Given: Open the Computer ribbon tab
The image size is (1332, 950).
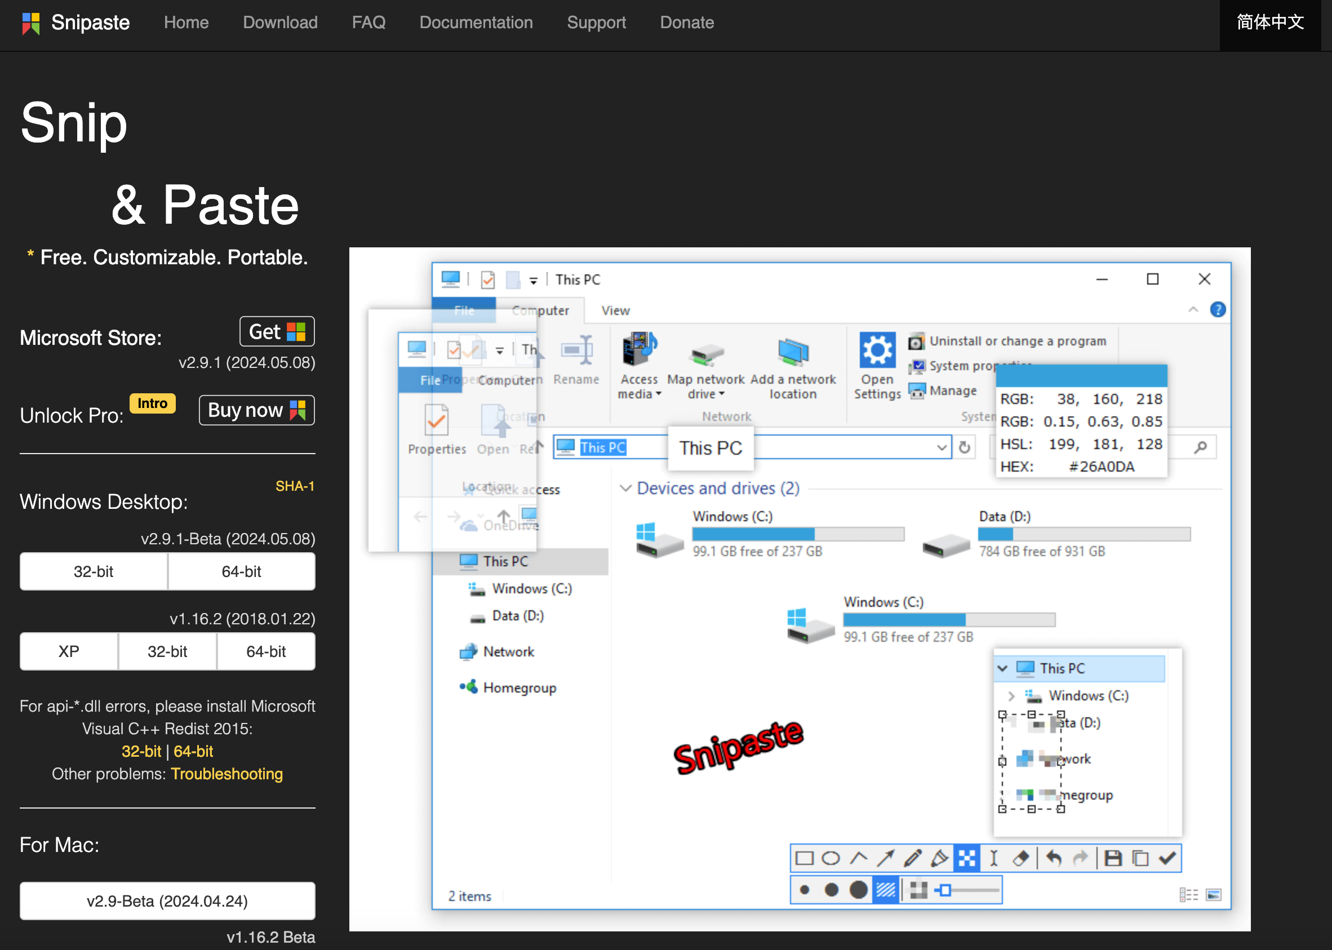Looking at the screenshot, I should pos(540,310).
